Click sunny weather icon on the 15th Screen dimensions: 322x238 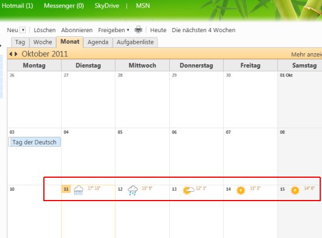(295, 191)
